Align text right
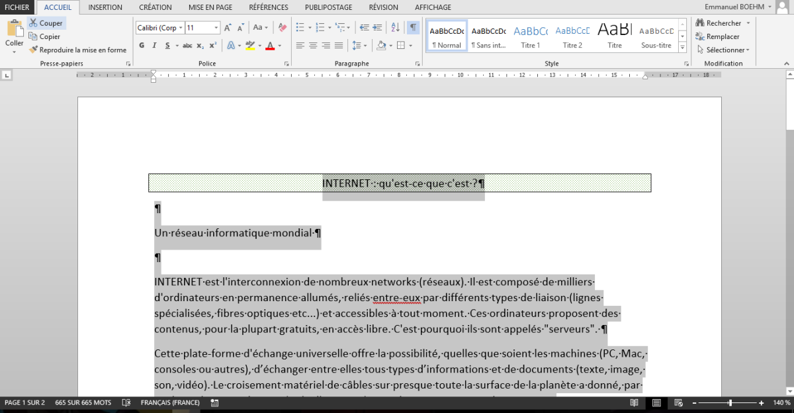 click(326, 45)
